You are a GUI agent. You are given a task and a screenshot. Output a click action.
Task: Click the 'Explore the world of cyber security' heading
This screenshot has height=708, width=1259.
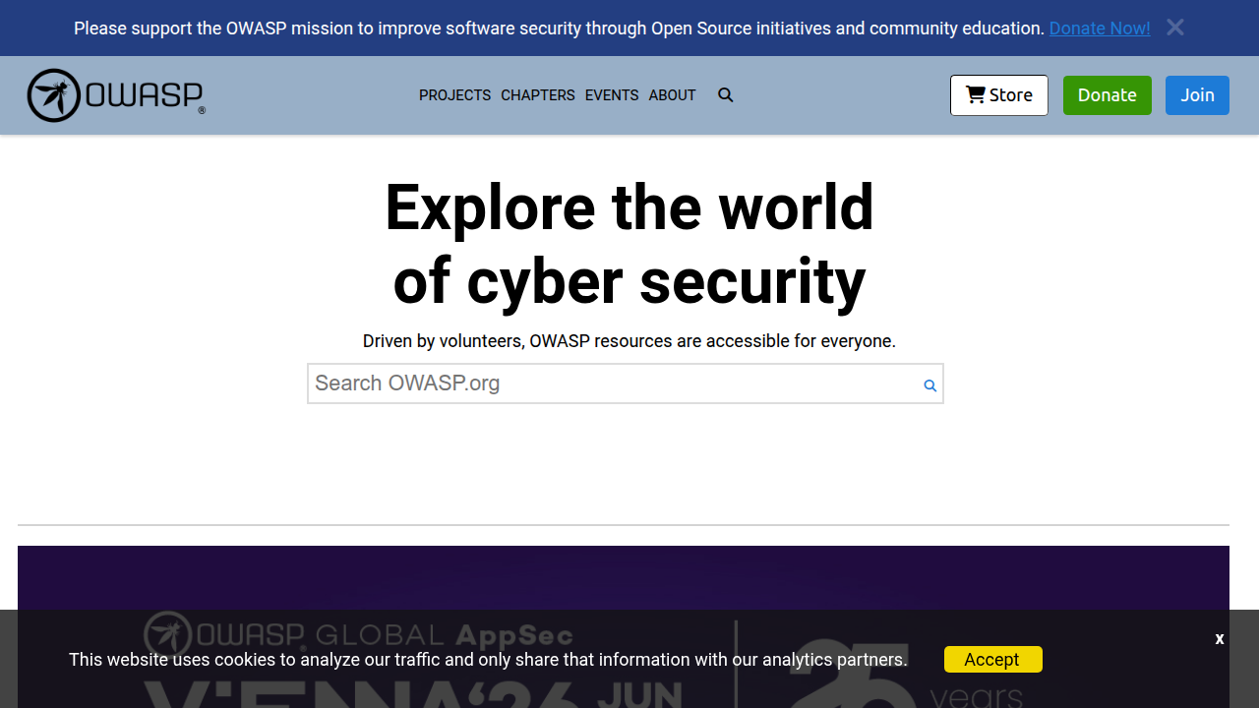(629, 245)
